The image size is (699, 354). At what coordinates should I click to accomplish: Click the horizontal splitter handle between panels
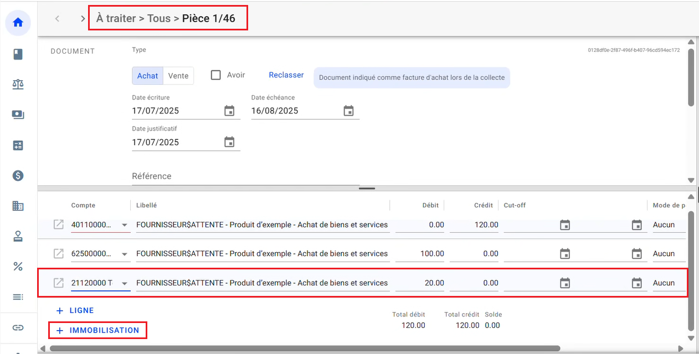pyautogui.click(x=367, y=189)
